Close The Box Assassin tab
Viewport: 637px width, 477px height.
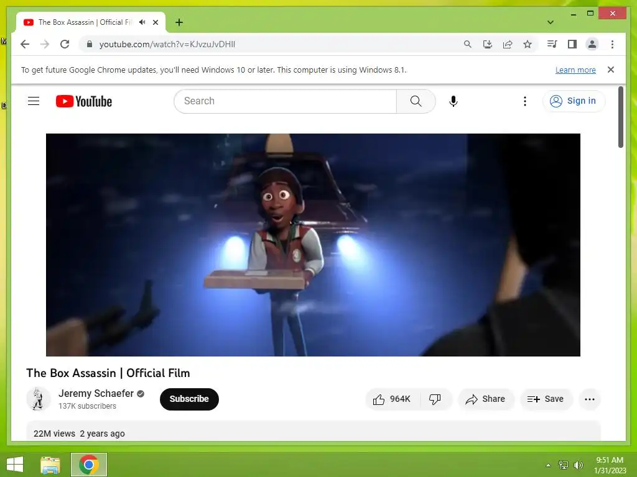155,22
